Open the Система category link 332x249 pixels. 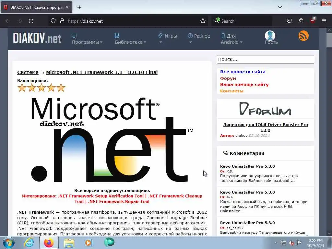(x=28, y=72)
